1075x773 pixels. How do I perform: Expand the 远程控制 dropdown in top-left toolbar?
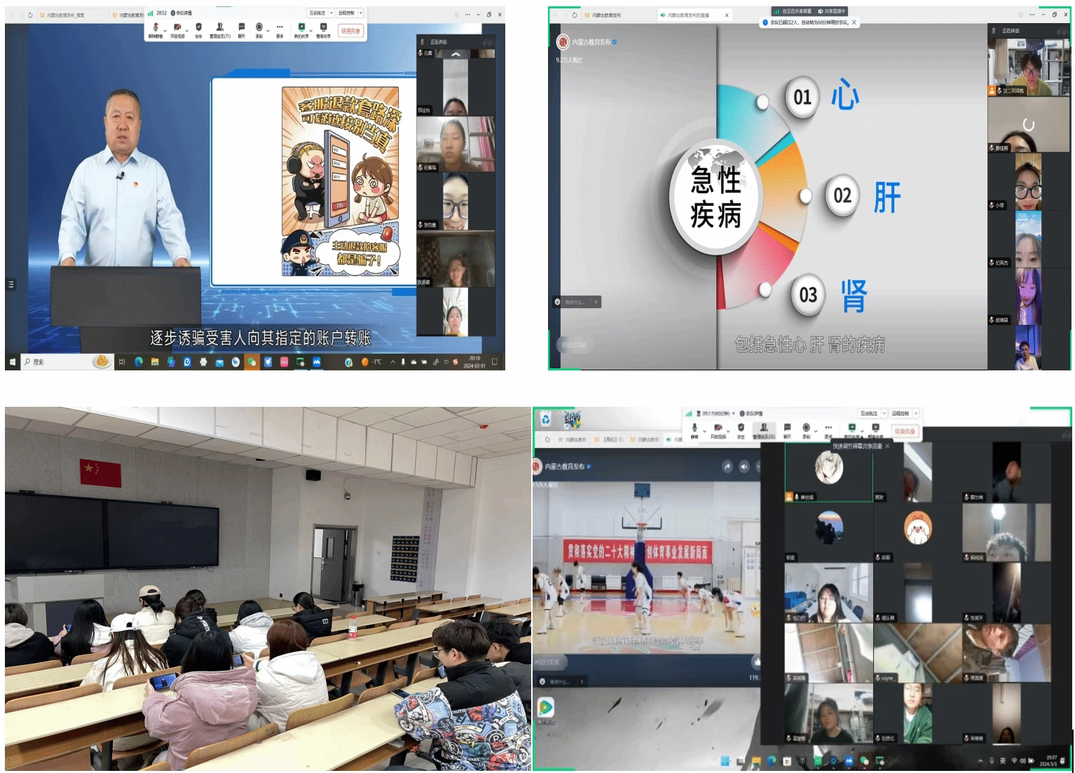[361, 13]
